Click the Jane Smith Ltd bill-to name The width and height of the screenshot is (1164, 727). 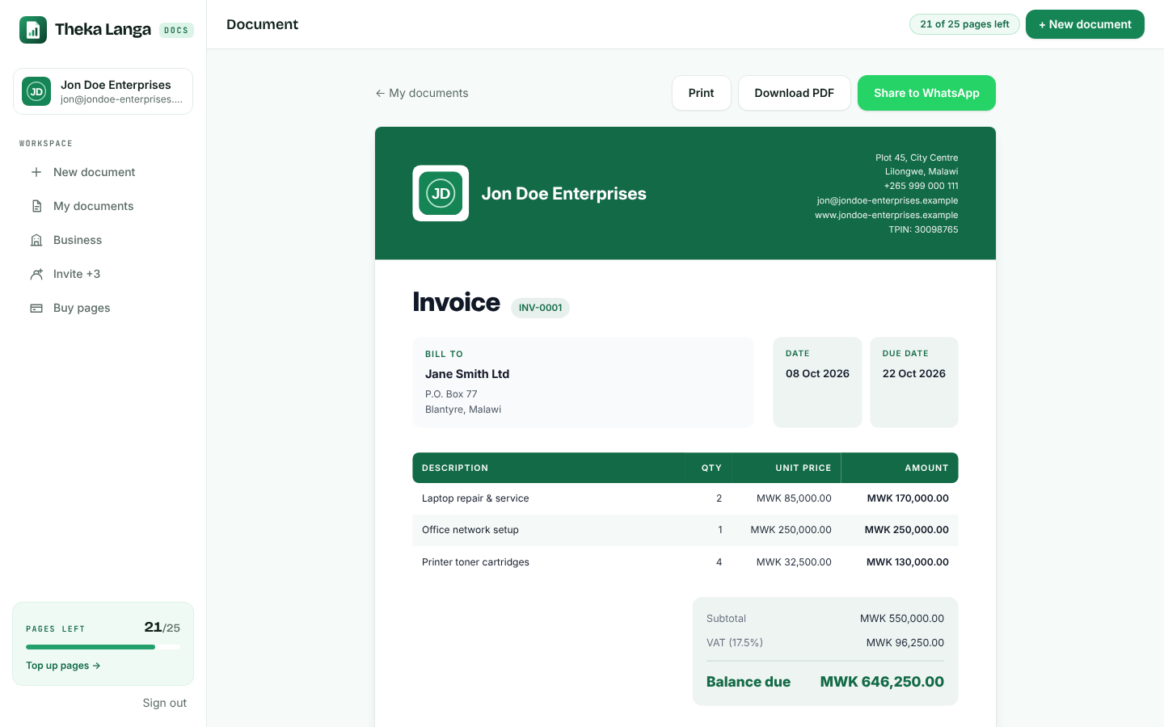point(467,374)
